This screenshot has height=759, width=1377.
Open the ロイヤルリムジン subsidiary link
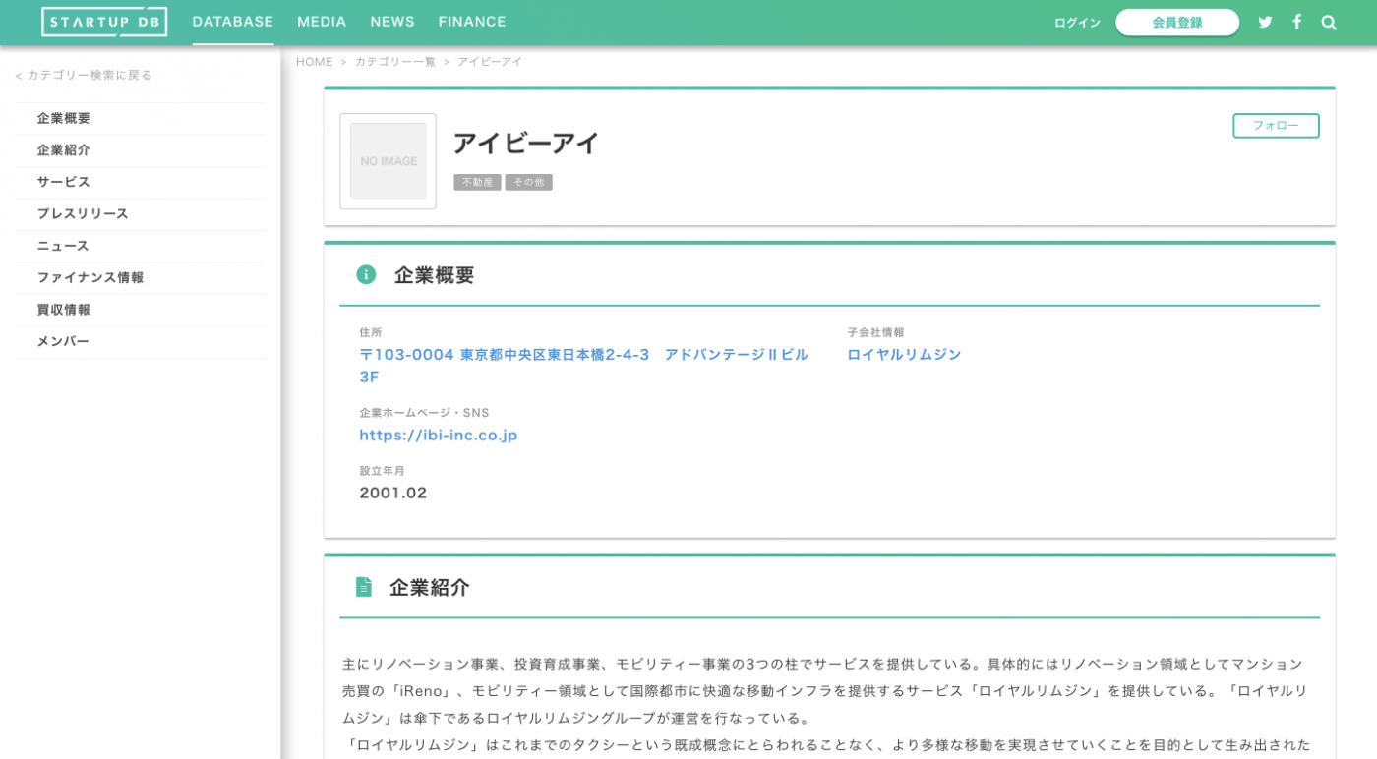point(904,354)
